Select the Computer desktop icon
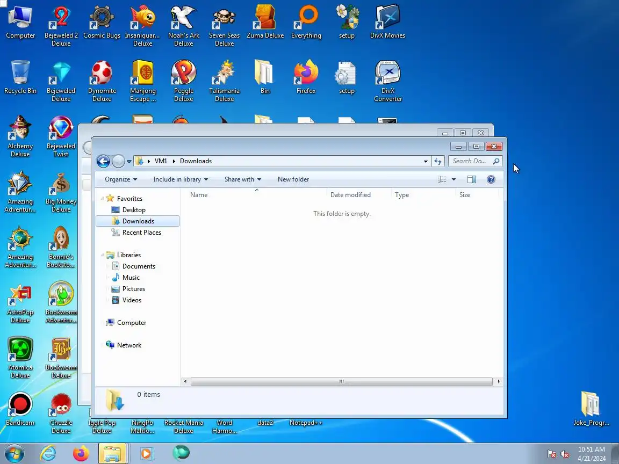619x464 pixels. [20, 22]
